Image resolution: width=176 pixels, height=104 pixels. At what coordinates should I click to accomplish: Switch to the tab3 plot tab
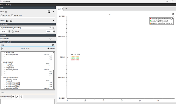click(x=59, y=9)
